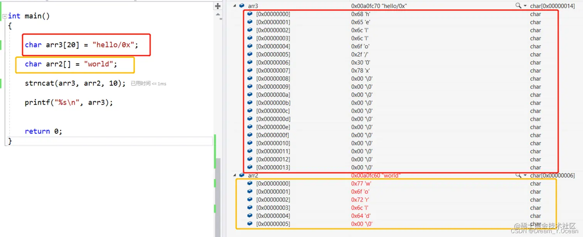This screenshot has width=583, height=237.
Task: Click cube icon of the 0x72 'r' row
Action: (250, 200)
